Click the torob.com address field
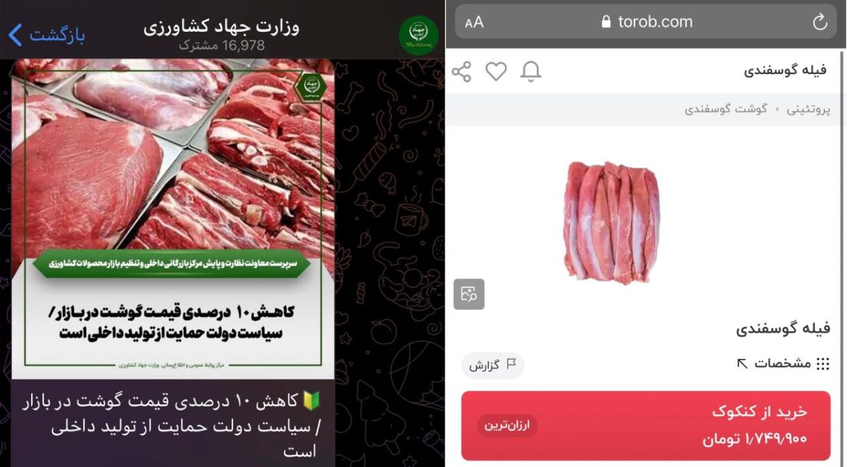 coord(646,23)
